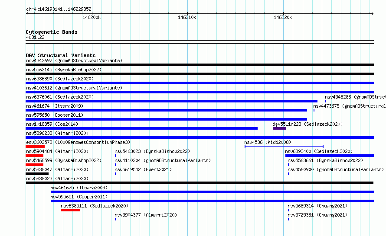Open the nsv5838023 Almarri2020 label
This screenshot has height=236, width=386.
tap(57, 179)
